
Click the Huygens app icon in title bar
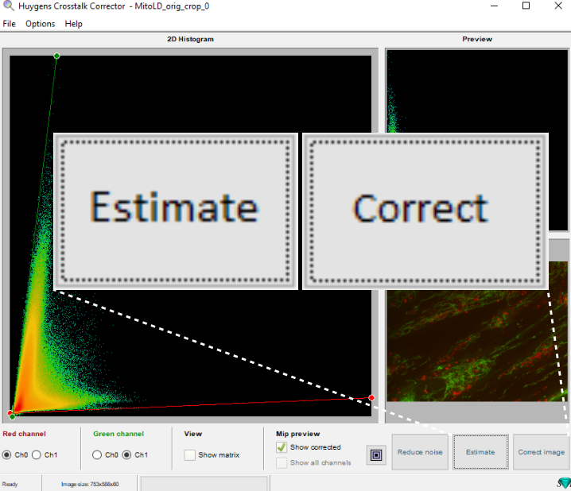click(8, 6)
